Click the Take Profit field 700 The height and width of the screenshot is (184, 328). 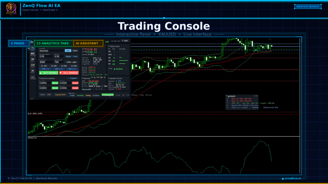(59, 62)
